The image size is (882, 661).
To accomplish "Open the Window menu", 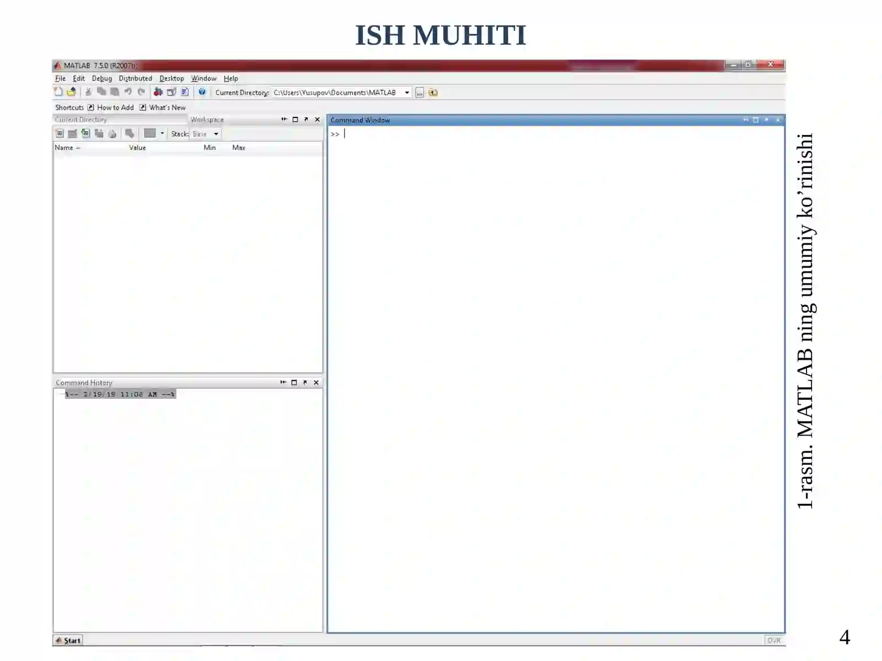I will [x=204, y=78].
